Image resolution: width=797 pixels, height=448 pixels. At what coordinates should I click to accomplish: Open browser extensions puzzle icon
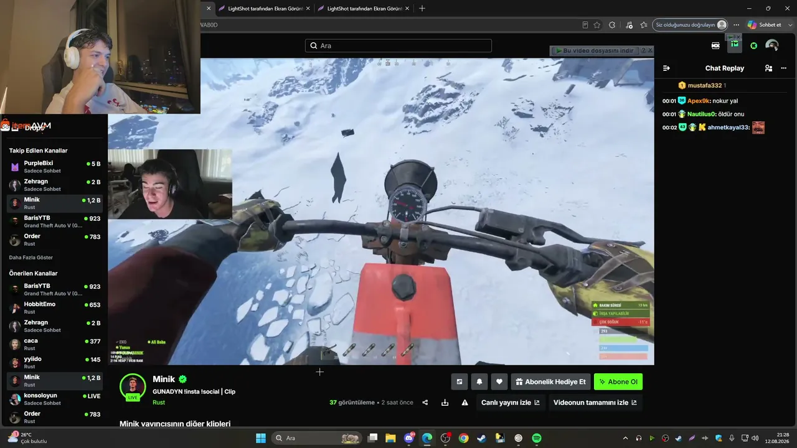pyautogui.click(x=612, y=25)
